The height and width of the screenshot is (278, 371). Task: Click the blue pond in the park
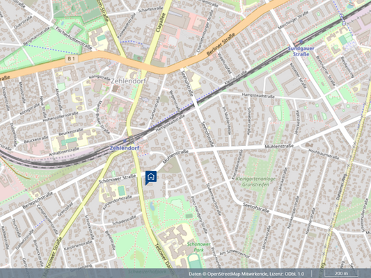152,206
